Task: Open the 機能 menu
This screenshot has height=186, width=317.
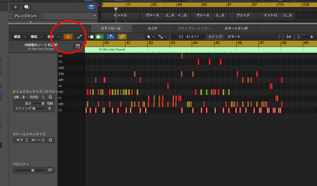Action: [37, 37]
